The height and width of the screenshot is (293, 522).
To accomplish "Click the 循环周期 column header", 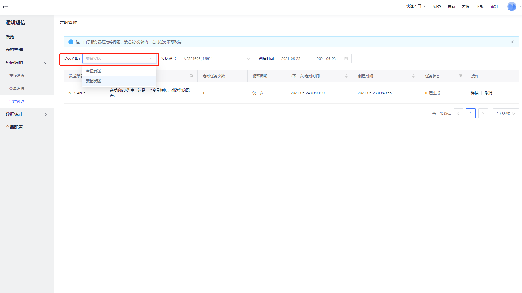I will point(260,76).
